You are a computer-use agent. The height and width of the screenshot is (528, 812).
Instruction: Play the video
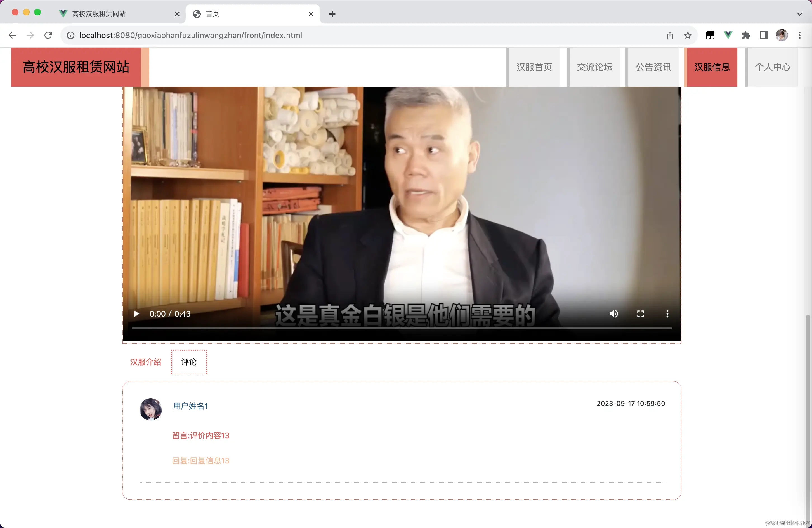(x=136, y=314)
